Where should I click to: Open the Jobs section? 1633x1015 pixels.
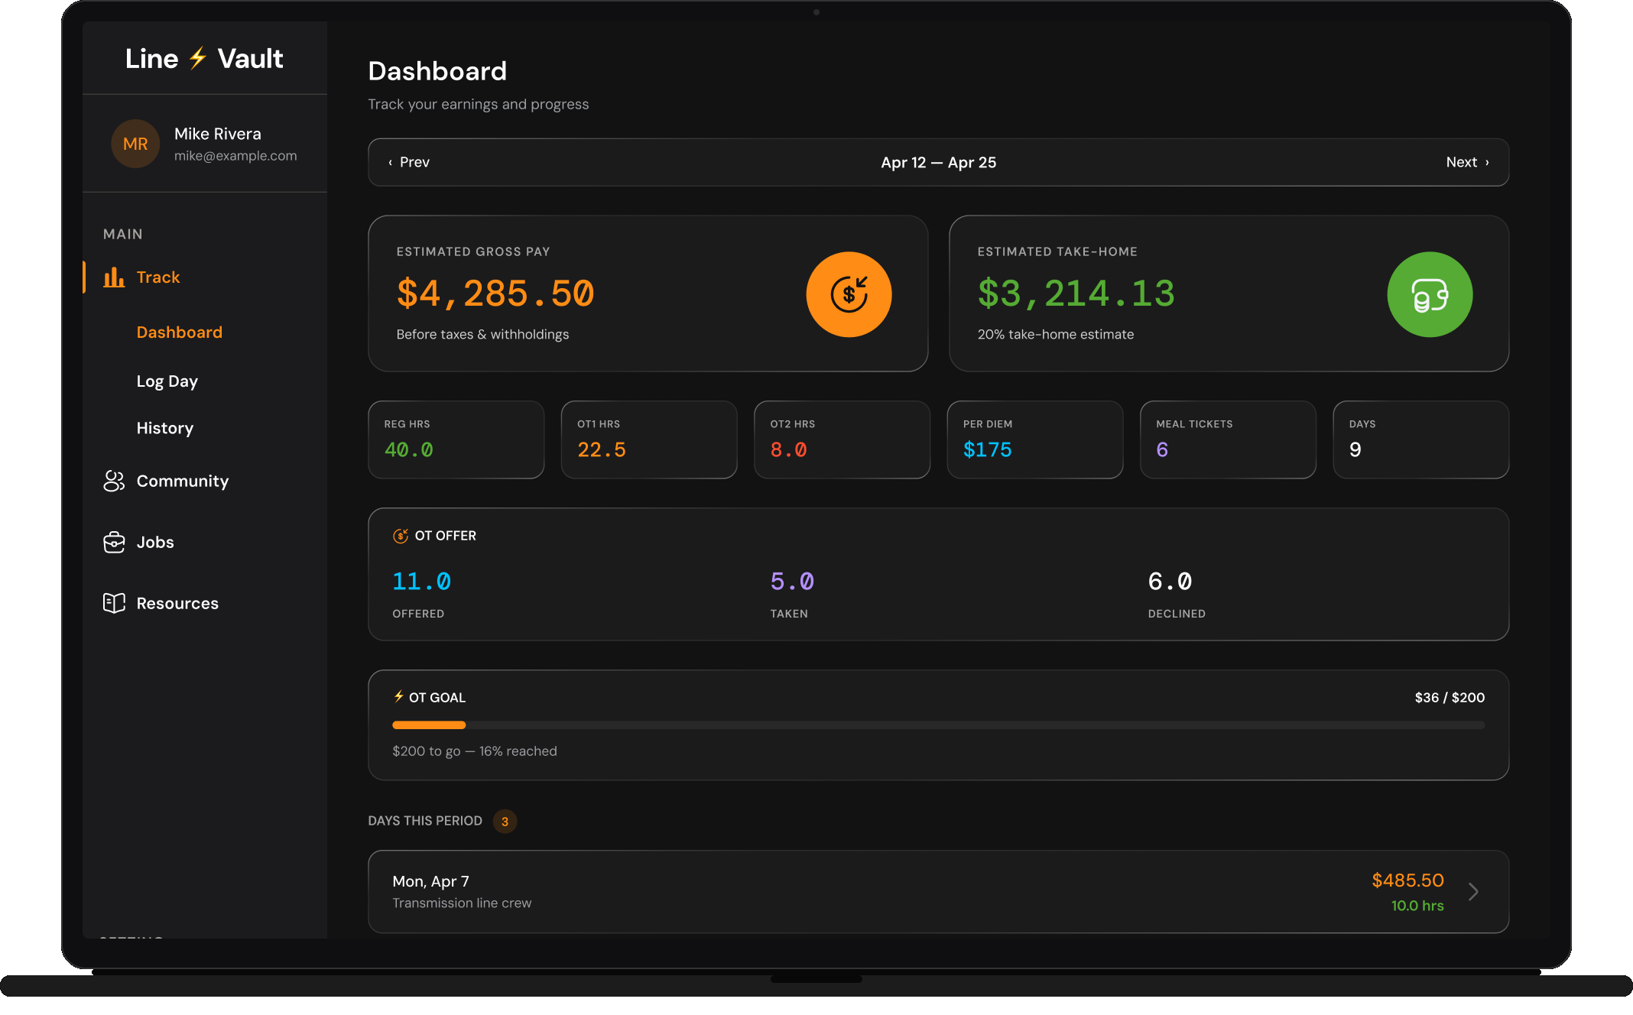point(155,542)
